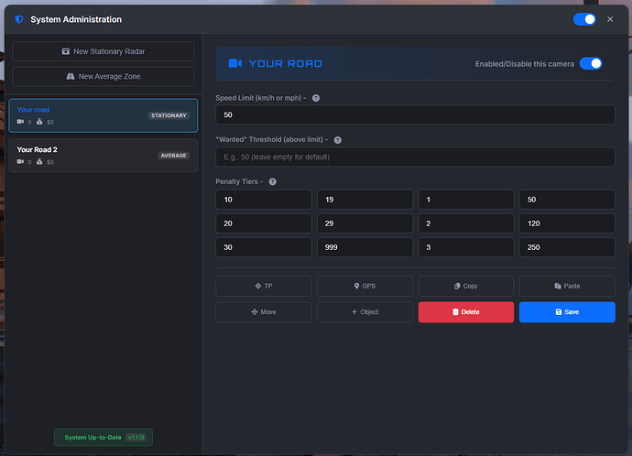Open the Speed Limit help tooltip icon
Viewport: 632px width, 456px height.
316,98
